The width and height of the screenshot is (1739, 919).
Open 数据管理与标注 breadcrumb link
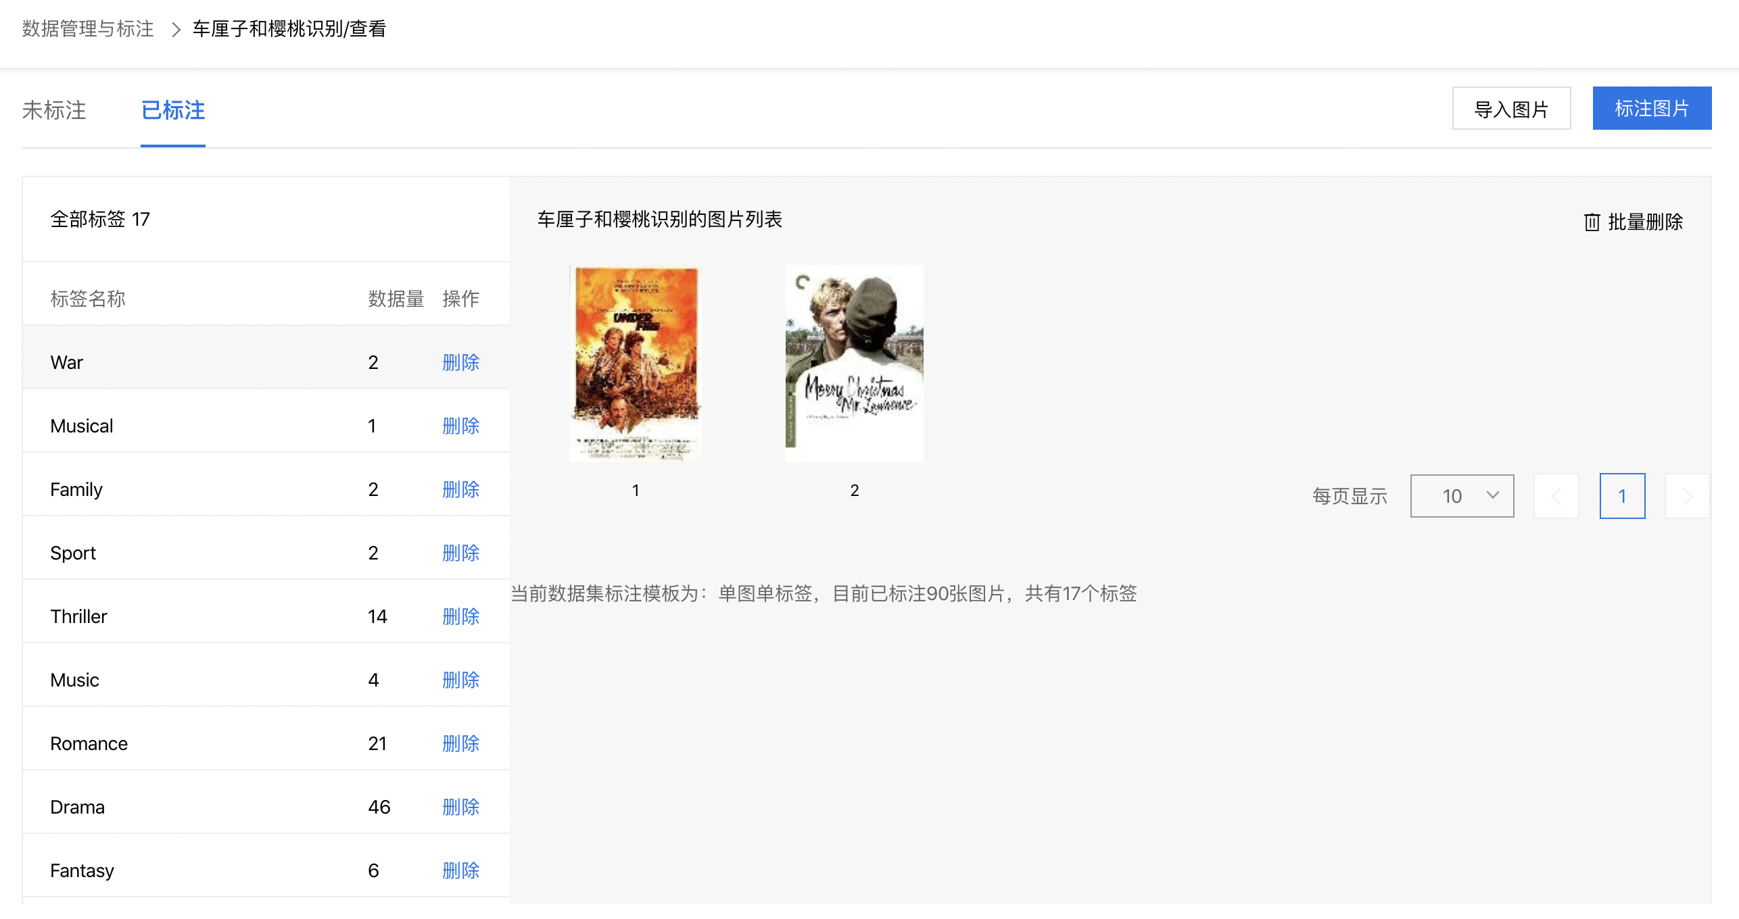(88, 28)
